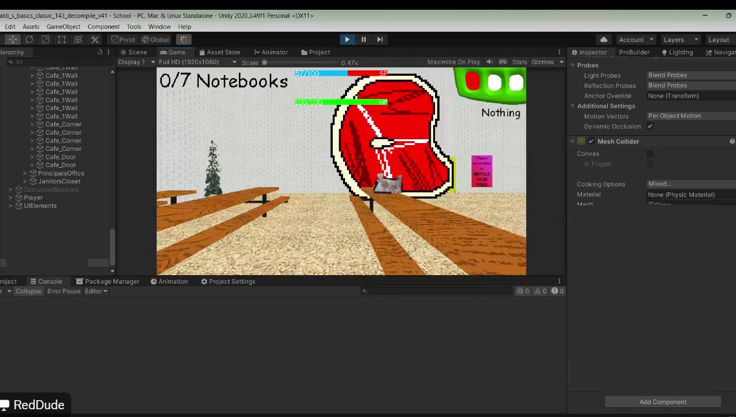Open the Console tab
736x417 pixels.
46,281
